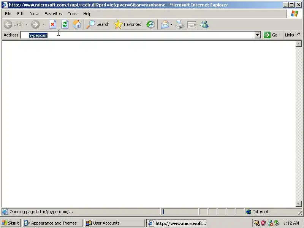
Task: Click the Internet zone globe icon
Action: tap(249, 212)
